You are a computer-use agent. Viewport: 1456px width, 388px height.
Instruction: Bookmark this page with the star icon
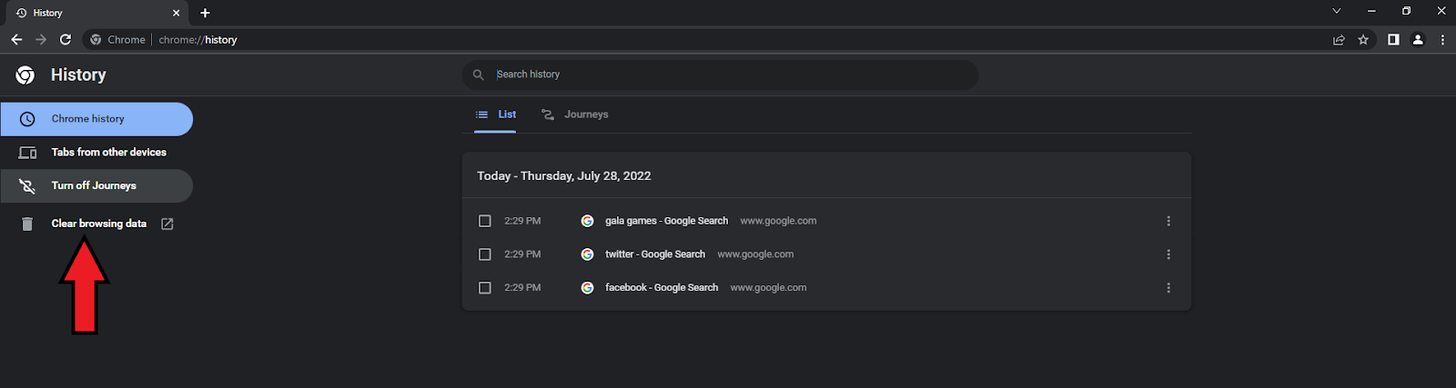(1363, 39)
